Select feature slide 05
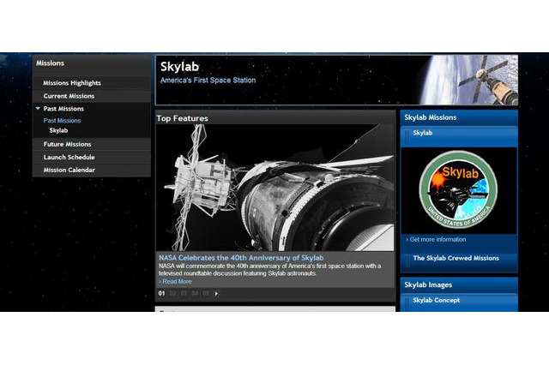 coord(206,293)
